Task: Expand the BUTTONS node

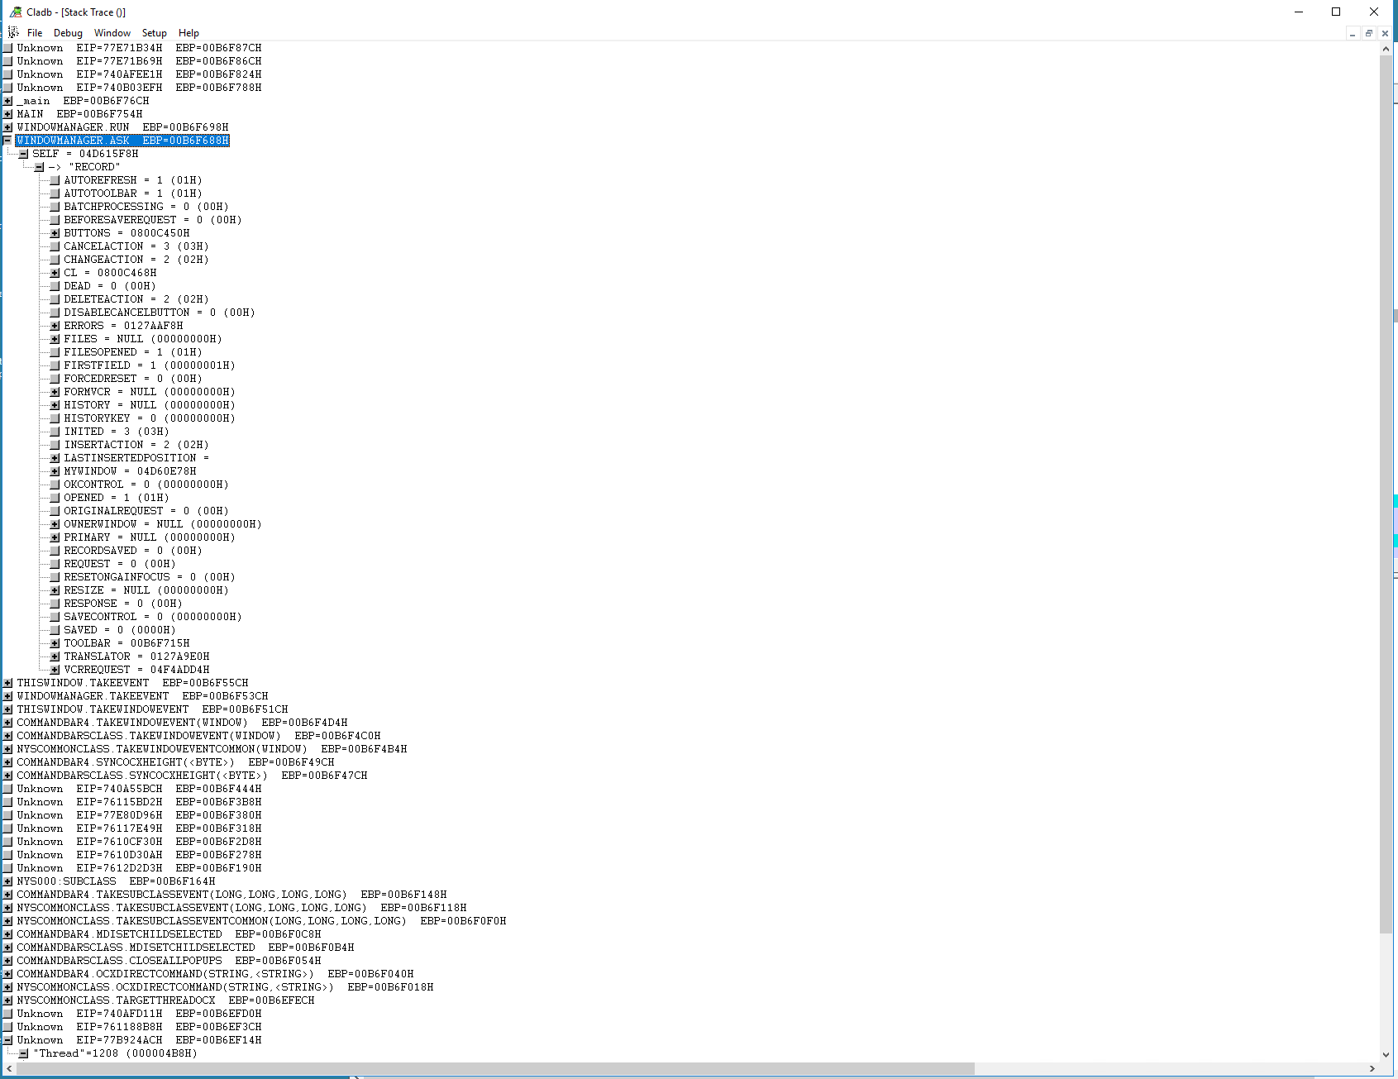Action: pos(55,233)
